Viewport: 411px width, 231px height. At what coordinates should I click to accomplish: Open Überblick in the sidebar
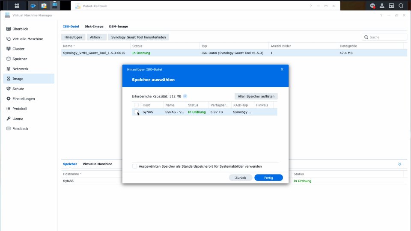(29, 29)
